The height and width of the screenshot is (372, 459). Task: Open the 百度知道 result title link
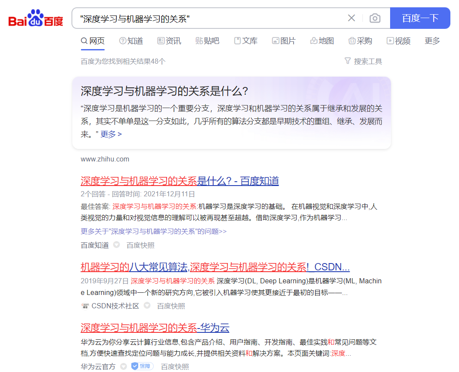[x=180, y=181]
